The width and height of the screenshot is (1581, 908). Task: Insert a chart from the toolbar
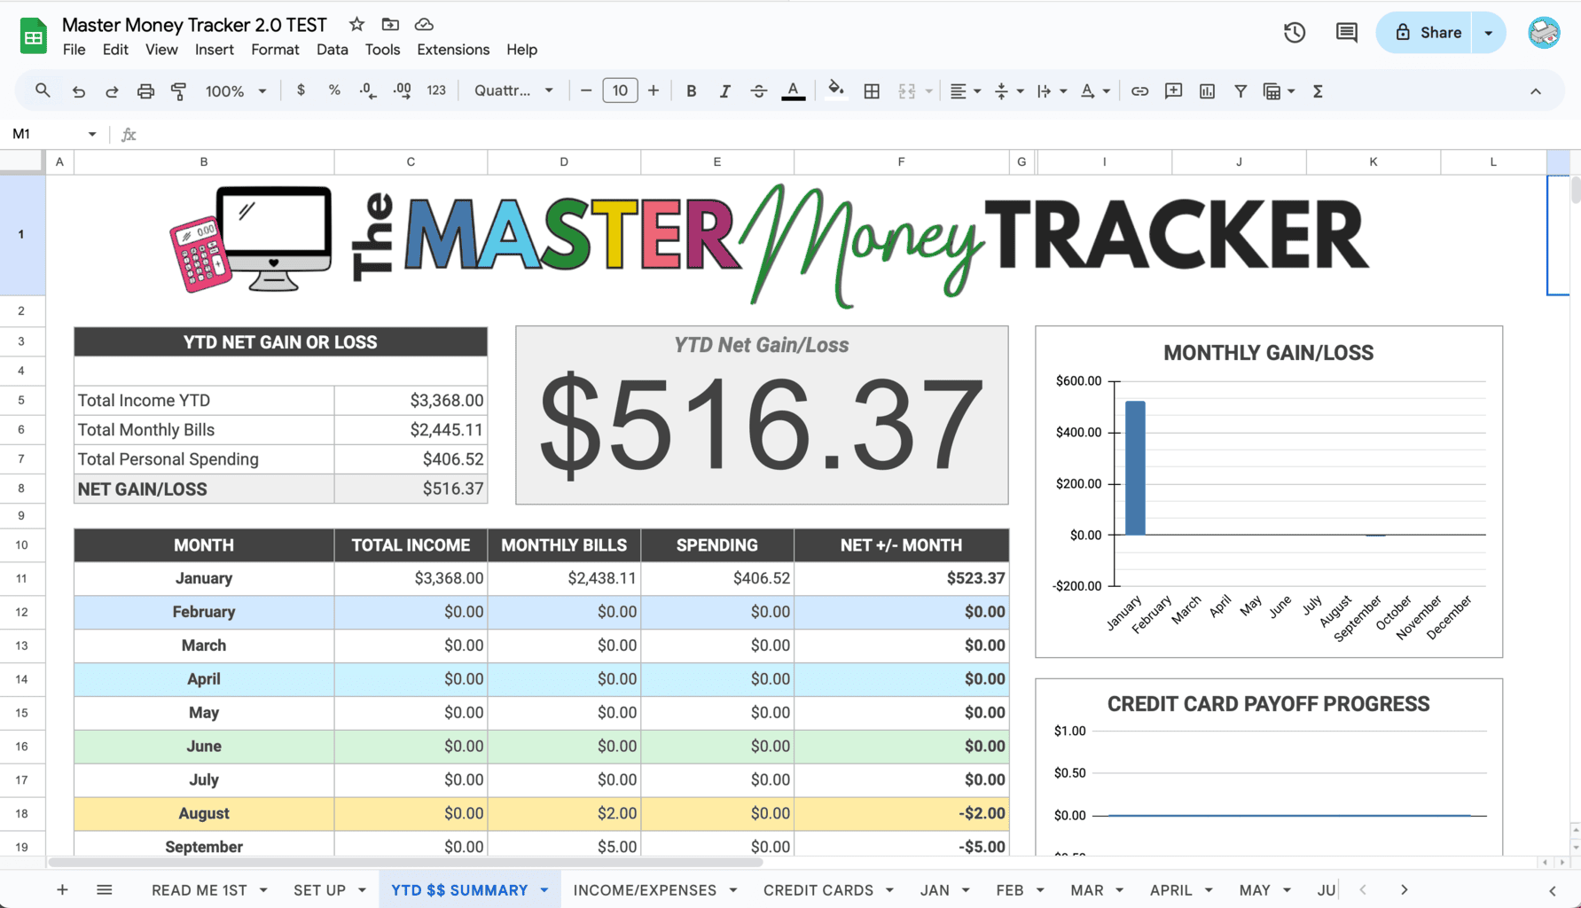point(1207,90)
